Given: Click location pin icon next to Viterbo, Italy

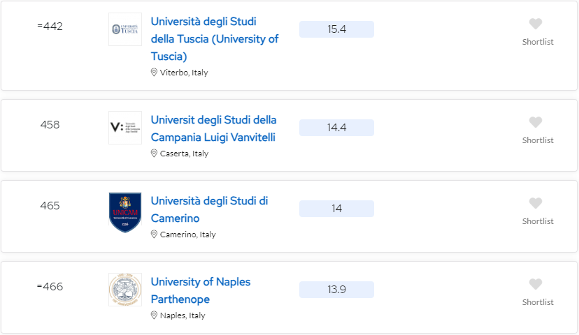Looking at the screenshot, I should pyautogui.click(x=154, y=72).
